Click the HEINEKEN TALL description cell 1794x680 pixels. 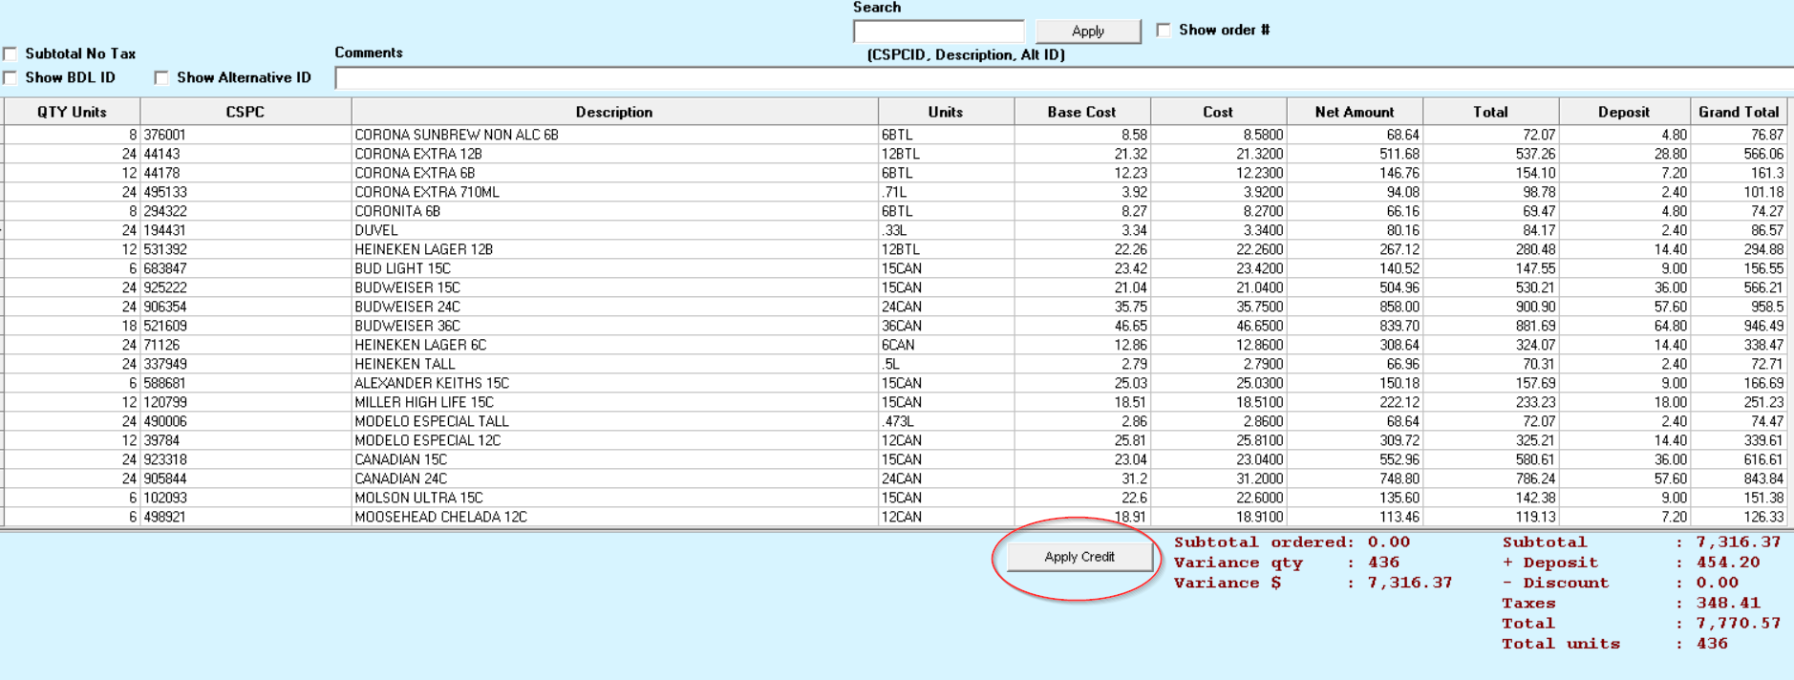click(614, 364)
